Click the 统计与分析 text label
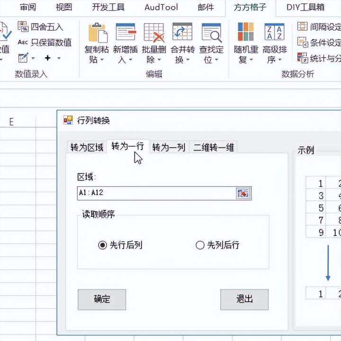 (x=325, y=58)
